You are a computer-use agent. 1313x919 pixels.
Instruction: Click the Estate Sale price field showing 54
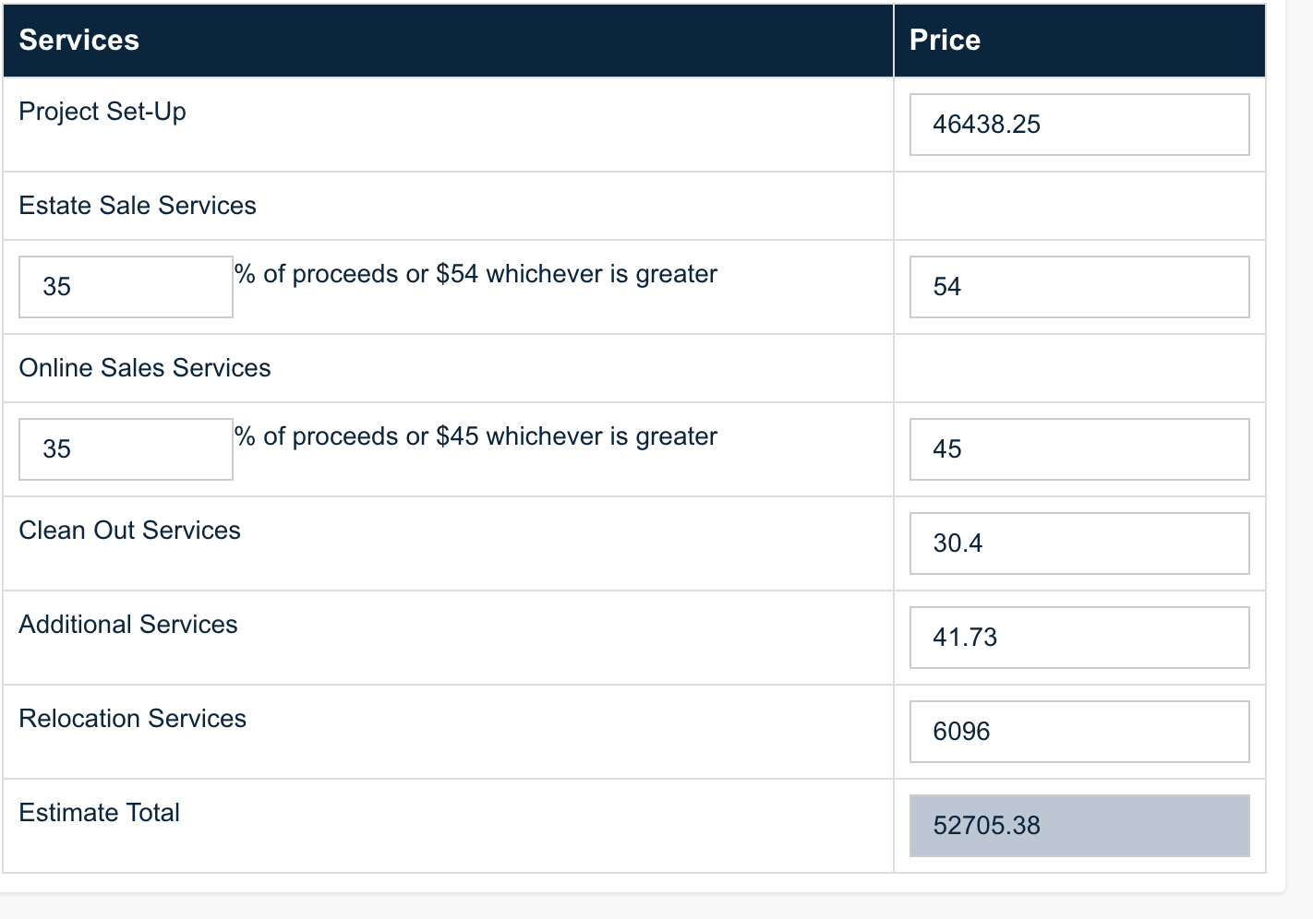(1078, 287)
